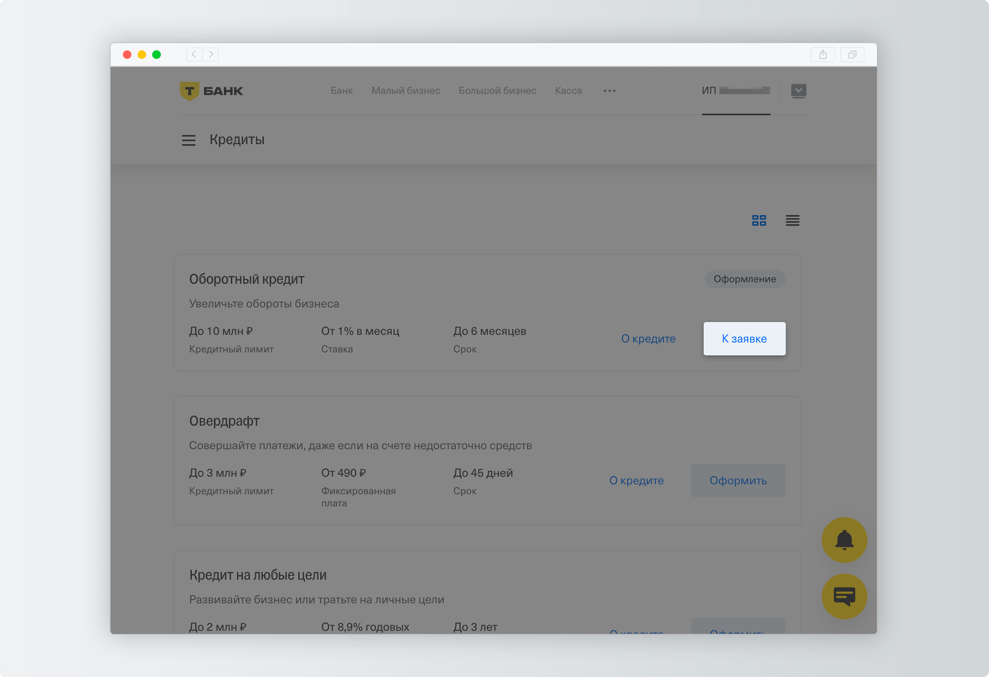Screen dimensions: 989x677
Task: Click browser forward arrow
Action: point(210,55)
